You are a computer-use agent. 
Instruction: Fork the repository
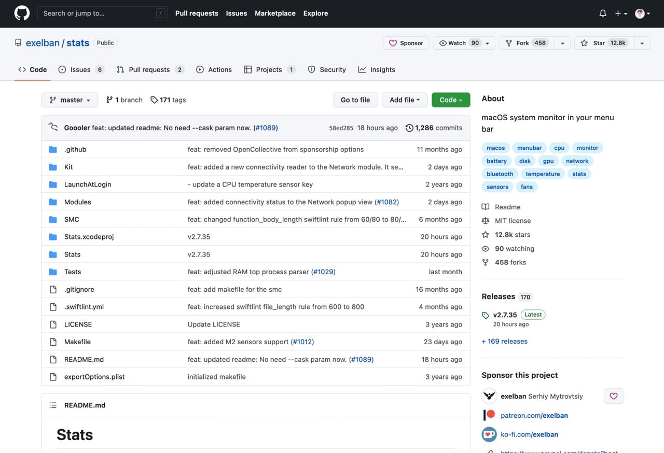click(x=527, y=43)
